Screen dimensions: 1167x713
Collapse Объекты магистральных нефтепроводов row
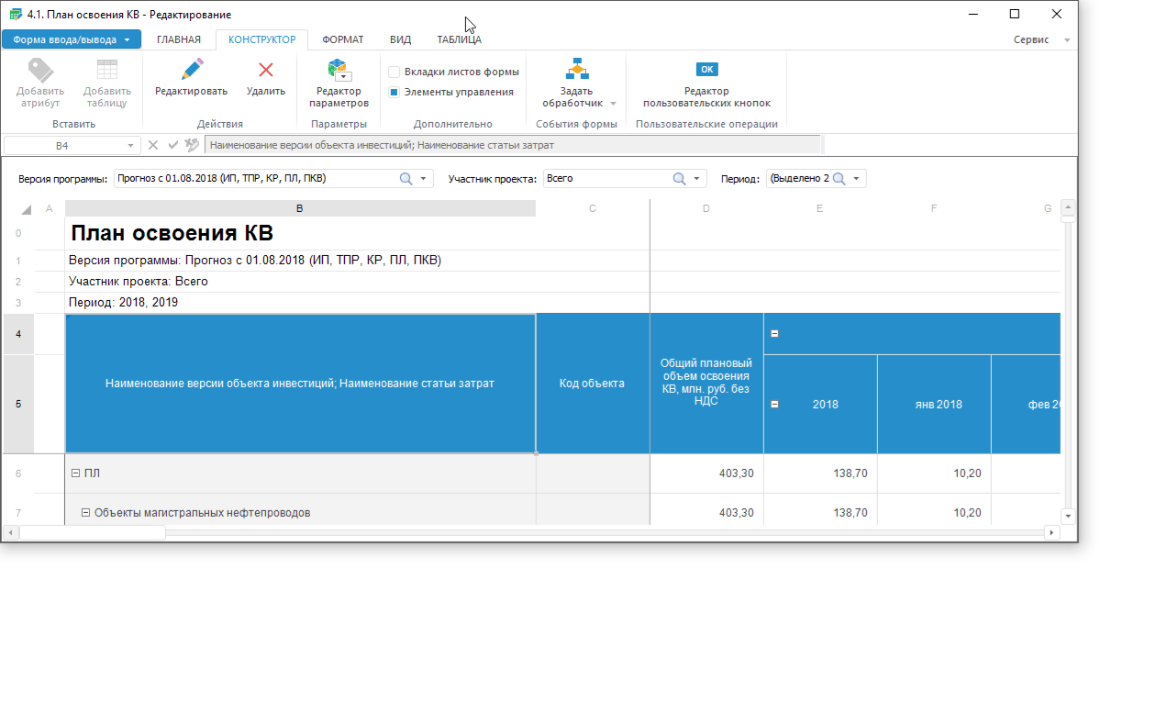(86, 513)
